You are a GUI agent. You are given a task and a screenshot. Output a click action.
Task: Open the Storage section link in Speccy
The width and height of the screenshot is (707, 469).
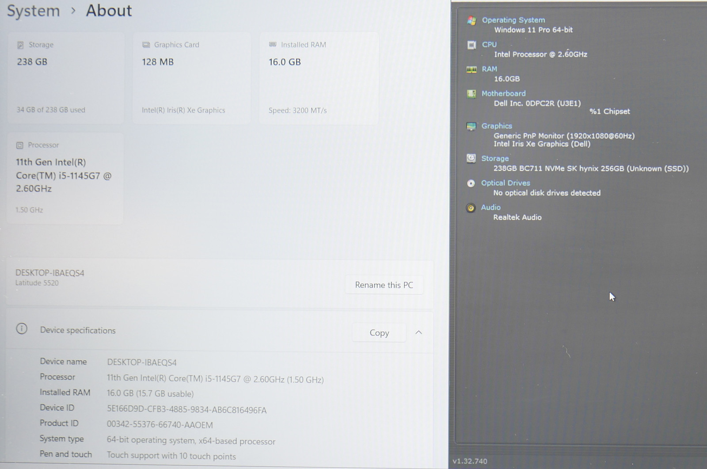click(495, 158)
